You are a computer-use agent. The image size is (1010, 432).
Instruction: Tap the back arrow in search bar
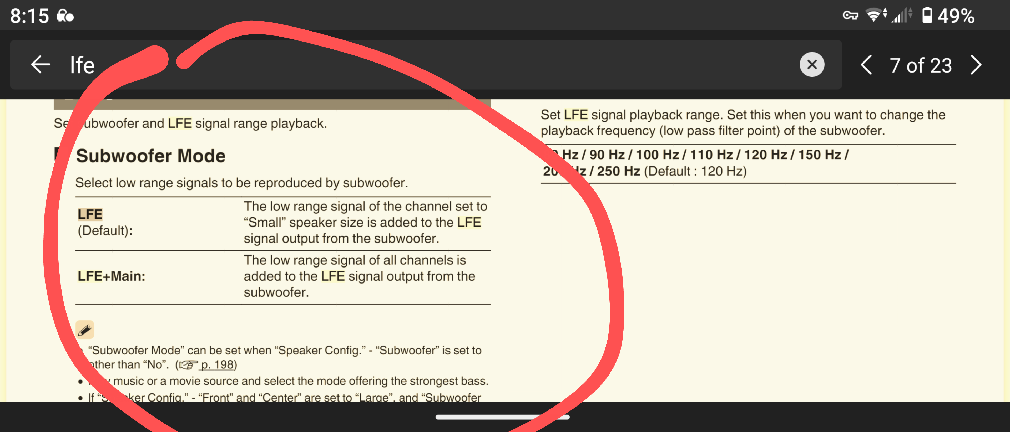point(41,65)
